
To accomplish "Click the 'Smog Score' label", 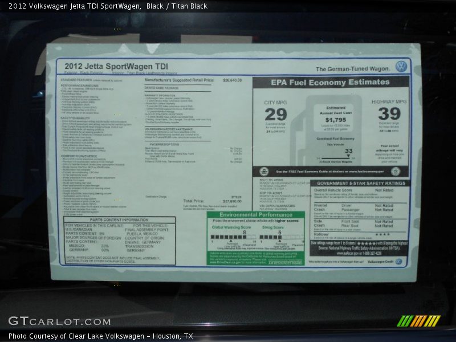I will [273, 227].
